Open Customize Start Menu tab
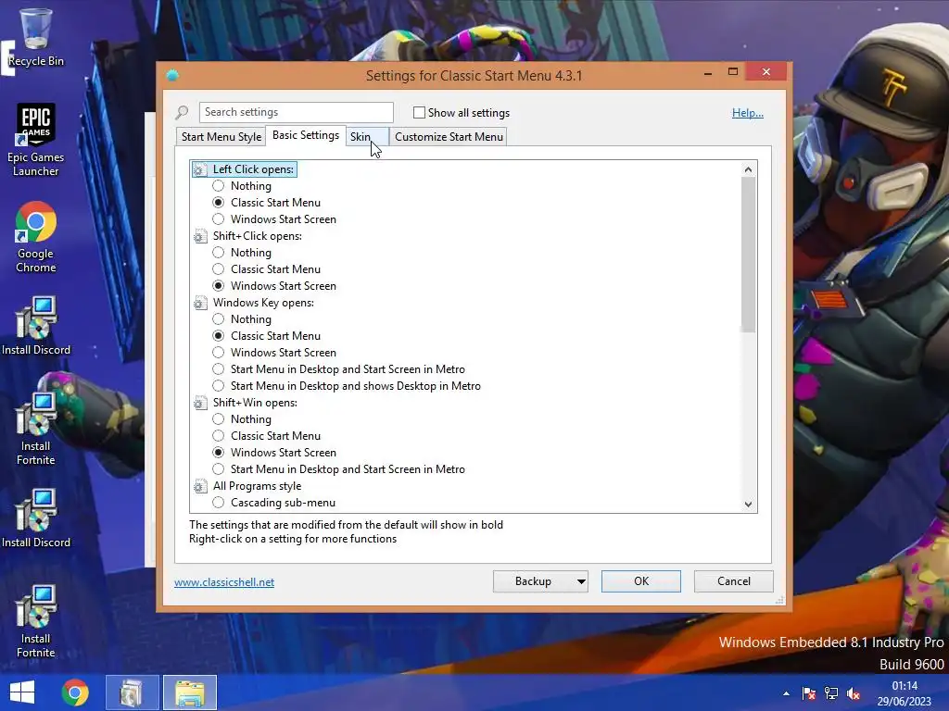The image size is (949, 711). (449, 137)
